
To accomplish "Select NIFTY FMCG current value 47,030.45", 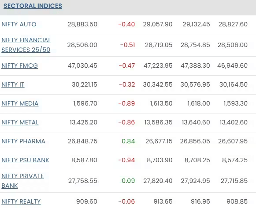I will coord(82,66).
